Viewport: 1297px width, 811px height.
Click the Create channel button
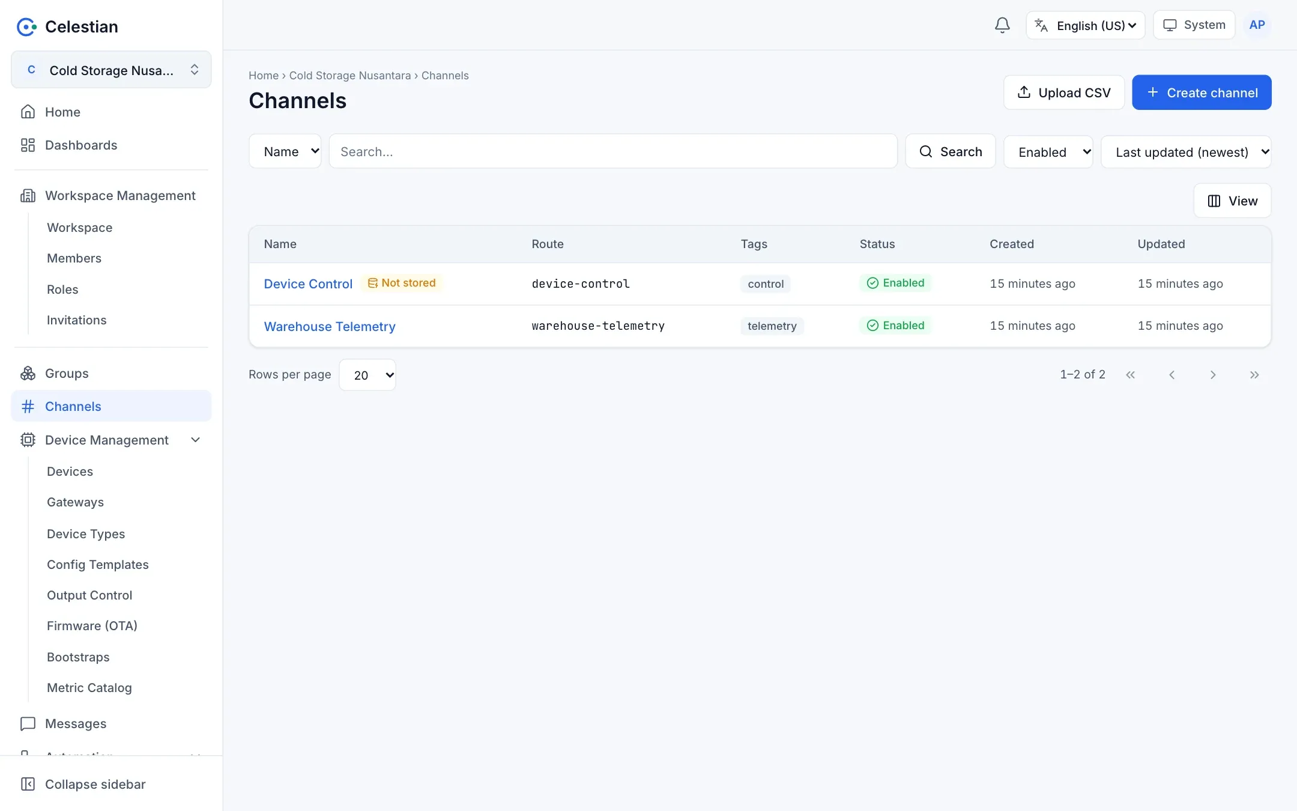point(1202,93)
